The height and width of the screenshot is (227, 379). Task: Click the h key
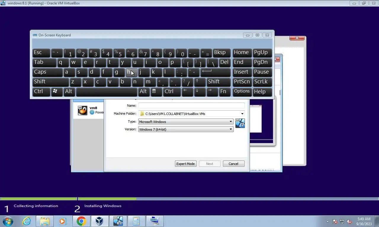[x=131, y=72]
